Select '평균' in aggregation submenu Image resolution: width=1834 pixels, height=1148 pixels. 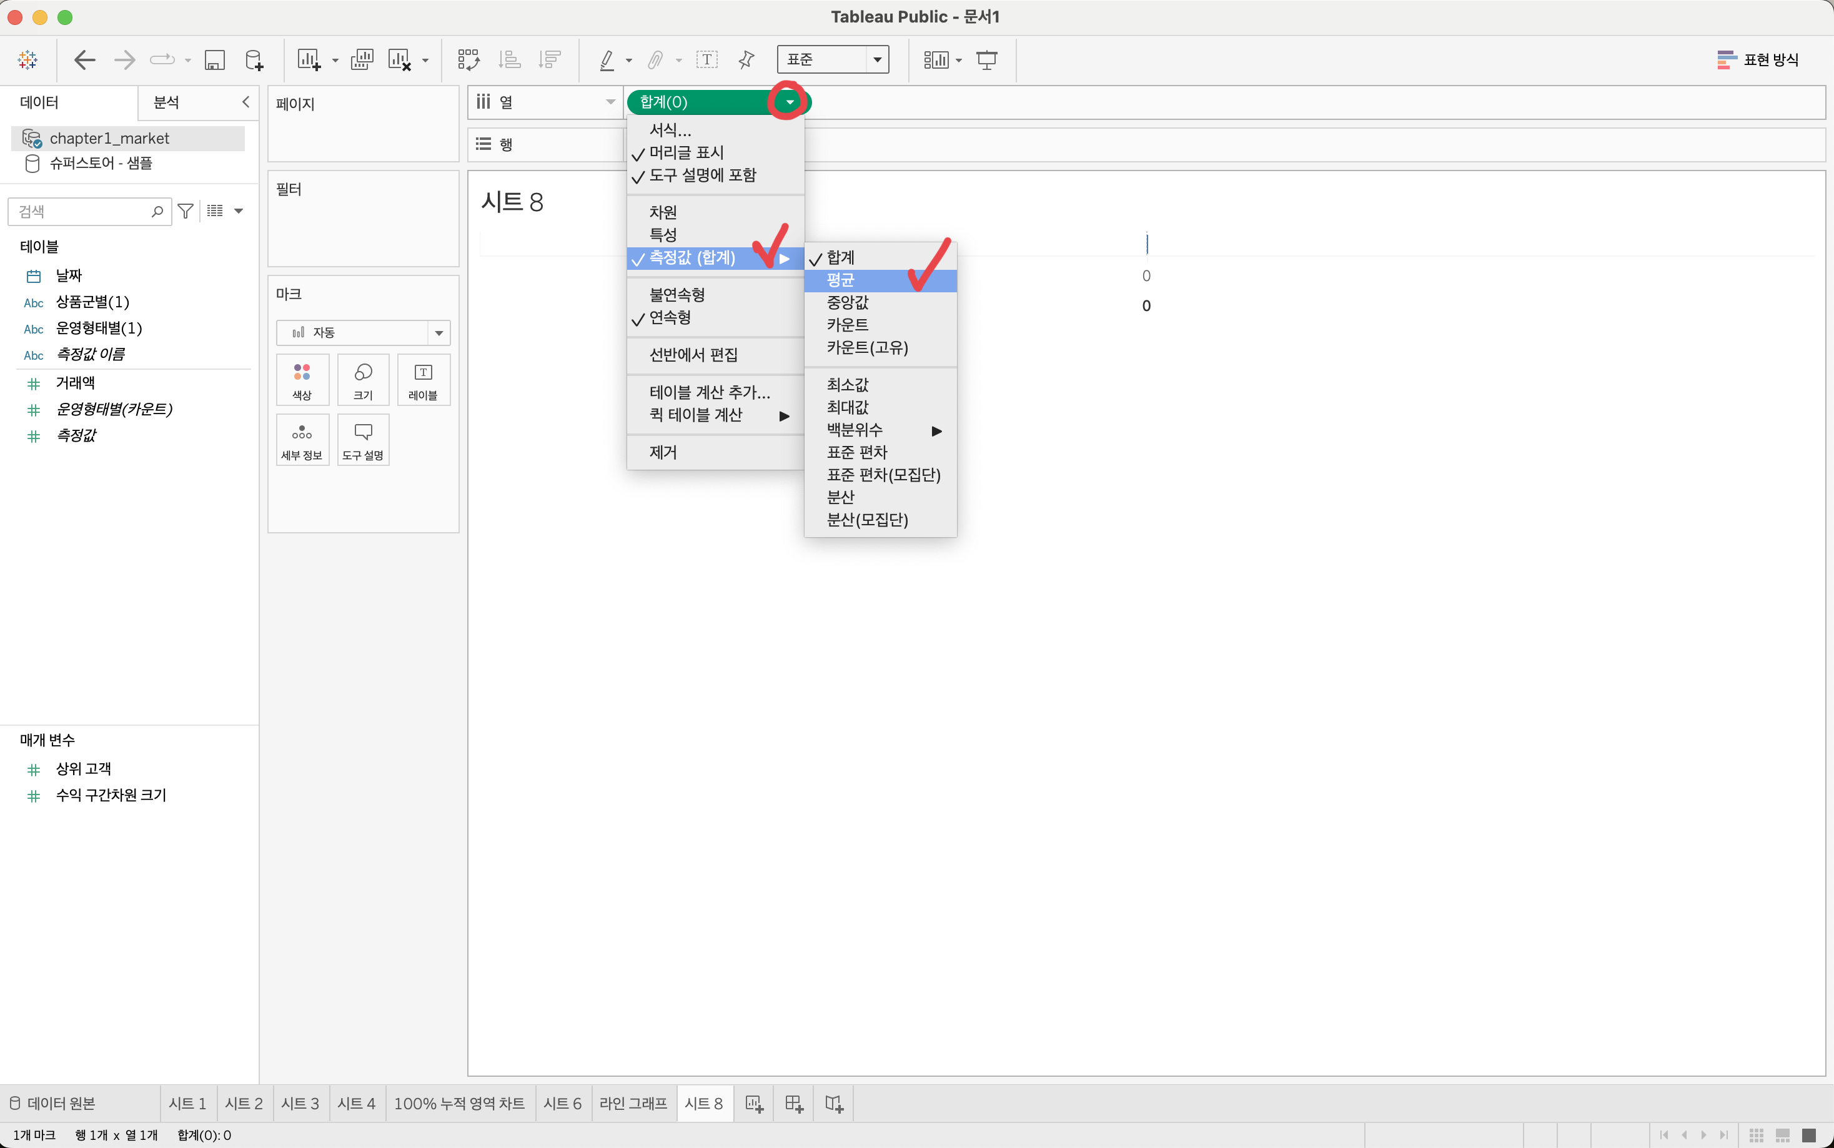click(841, 280)
